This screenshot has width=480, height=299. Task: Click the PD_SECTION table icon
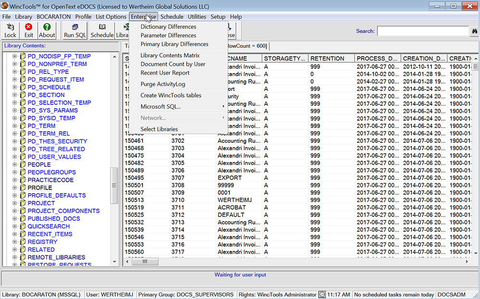tap(23, 95)
